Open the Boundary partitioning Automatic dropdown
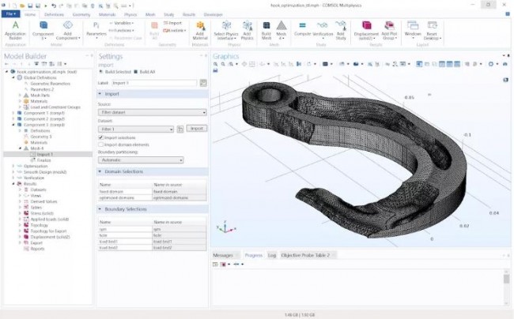Viewport: 514px width, 319px height. tap(140, 159)
